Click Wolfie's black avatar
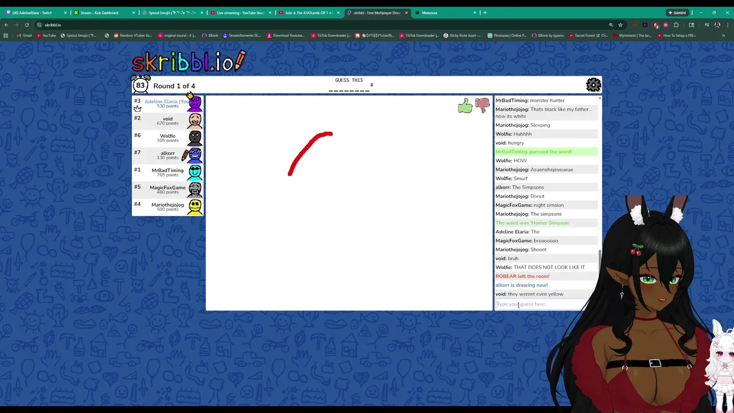 [195, 138]
